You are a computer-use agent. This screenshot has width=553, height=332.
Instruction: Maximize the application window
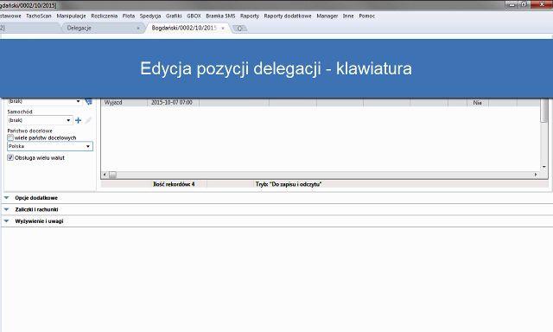coord(524,4)
